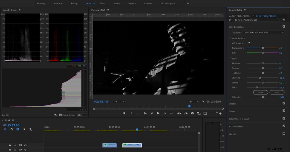Add a marker in the timeline

tap(24, 129)
